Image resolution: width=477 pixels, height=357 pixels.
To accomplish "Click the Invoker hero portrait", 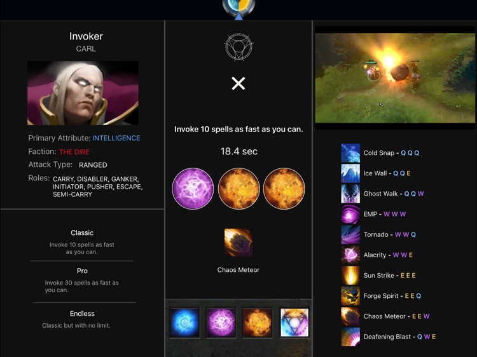I will tap(83, 93).
